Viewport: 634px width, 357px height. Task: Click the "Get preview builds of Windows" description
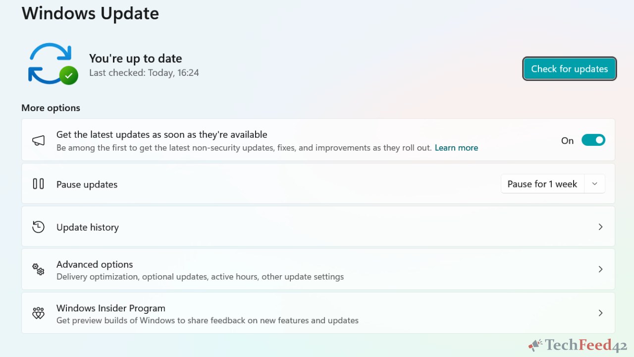[x=208, y=320]
